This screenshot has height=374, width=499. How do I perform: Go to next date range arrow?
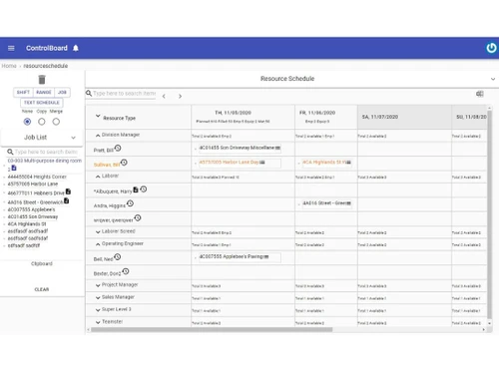click(x=180, y=96)
